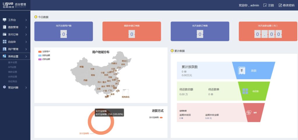The height and width of the screenshot is (140, 298).
Task: Click the 欢迎你, admin text
Action: tap(249, 5)
